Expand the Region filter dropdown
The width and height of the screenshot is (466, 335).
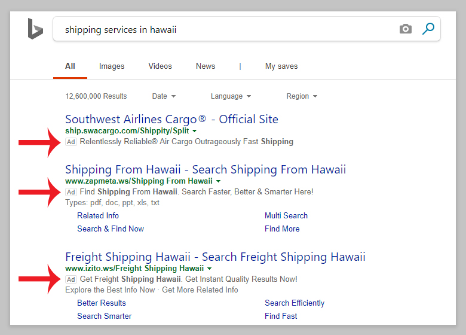302,96
